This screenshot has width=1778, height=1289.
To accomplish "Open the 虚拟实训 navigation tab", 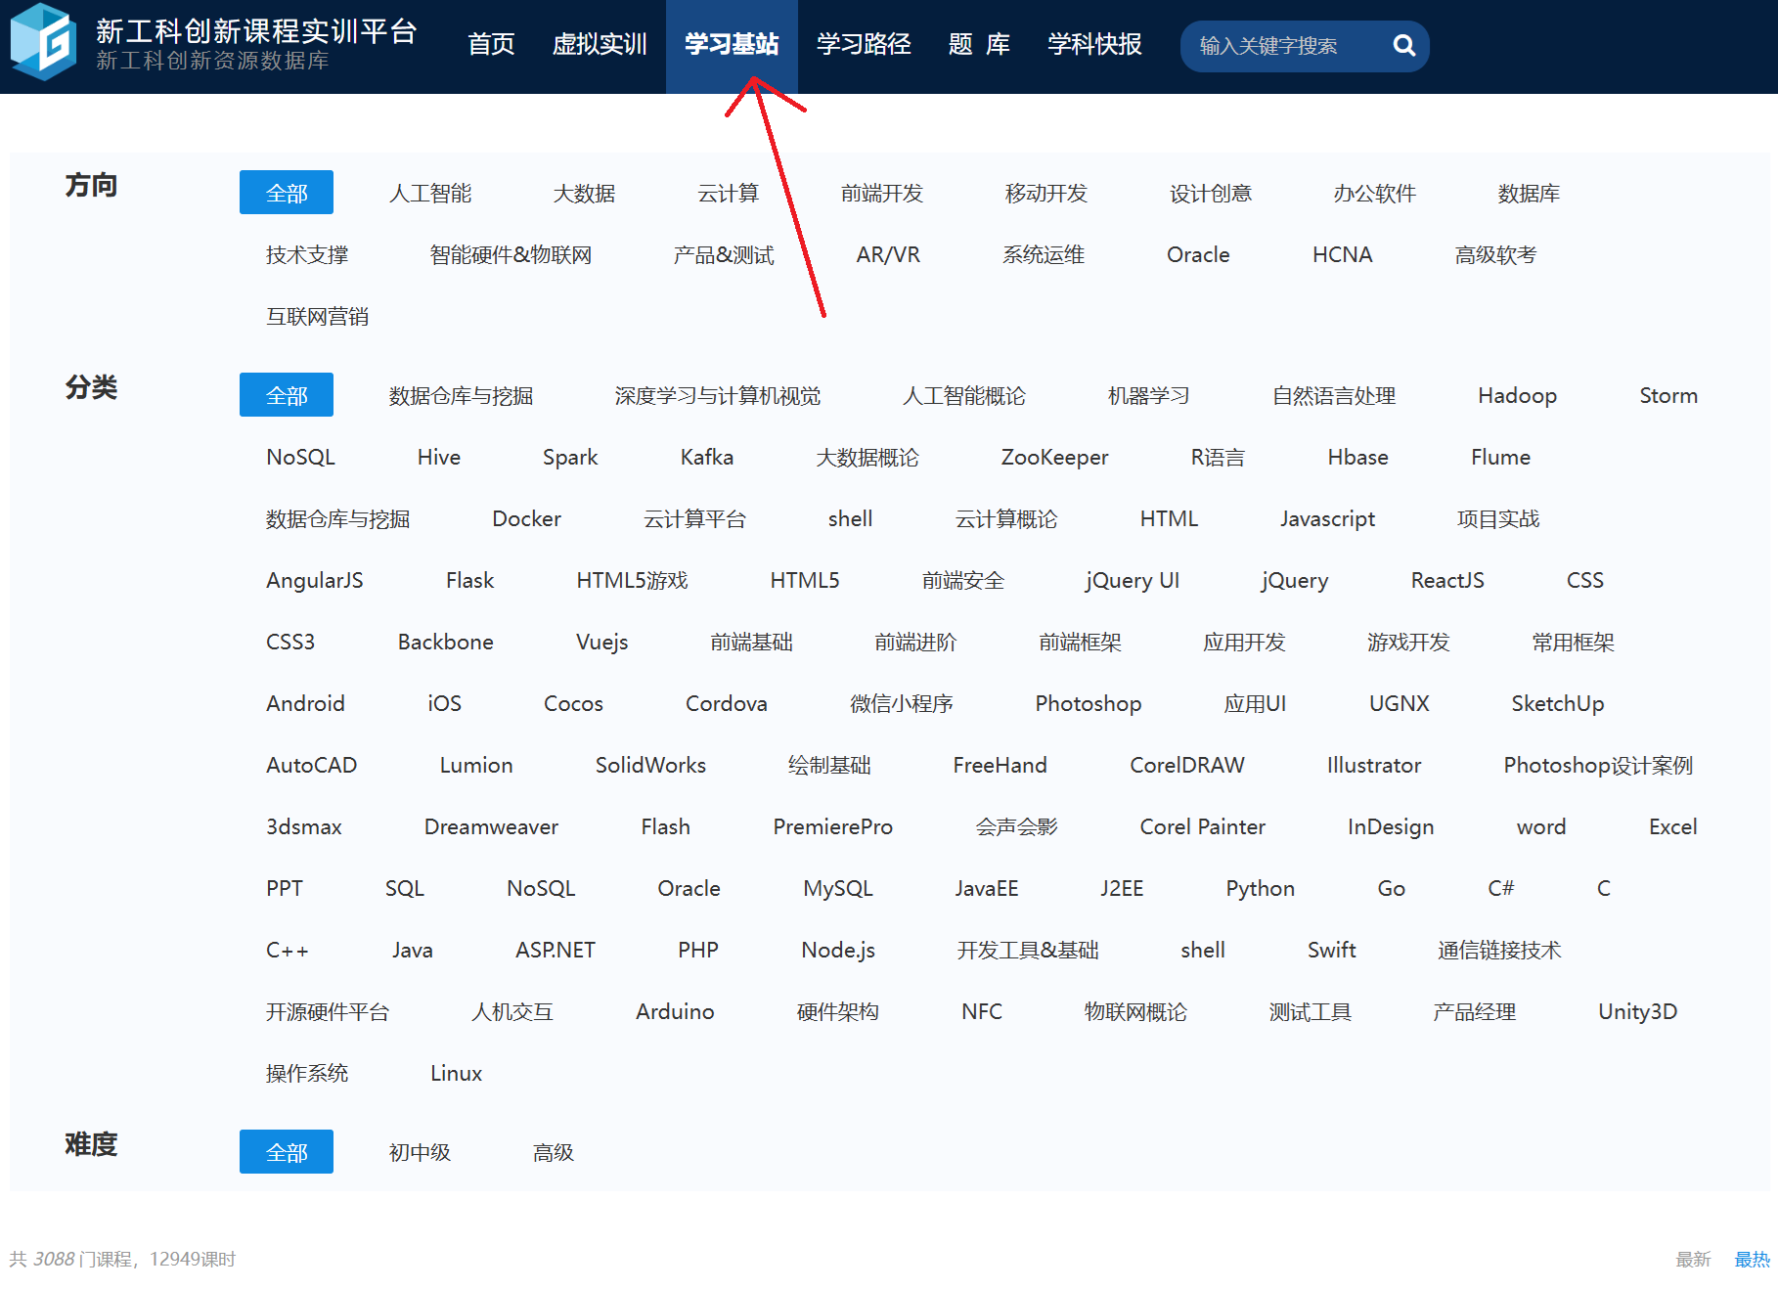I will (x=600, y=44).
